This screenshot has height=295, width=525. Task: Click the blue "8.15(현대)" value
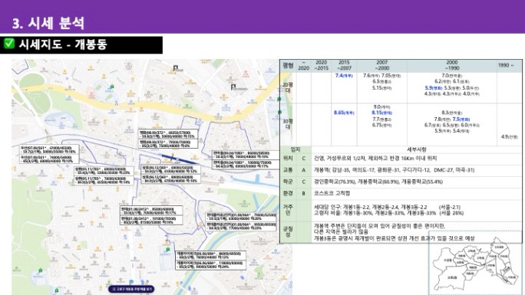coord(381,113)
